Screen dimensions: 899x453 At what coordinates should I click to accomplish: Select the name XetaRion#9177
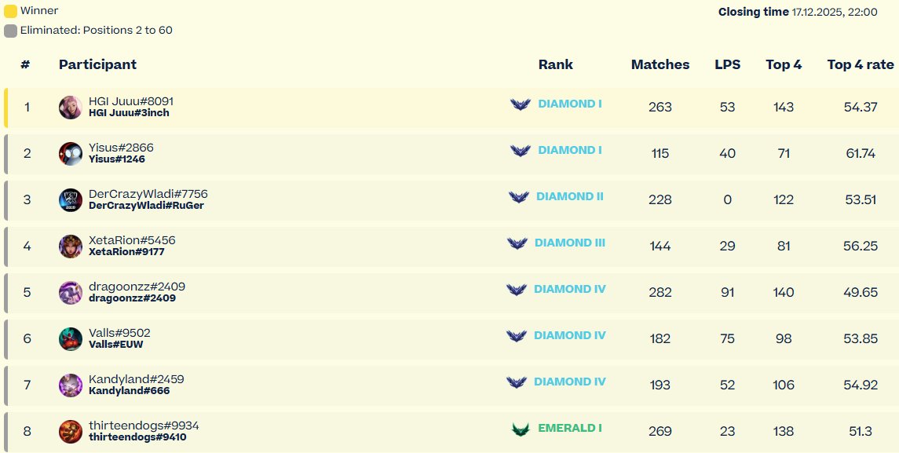126,252
